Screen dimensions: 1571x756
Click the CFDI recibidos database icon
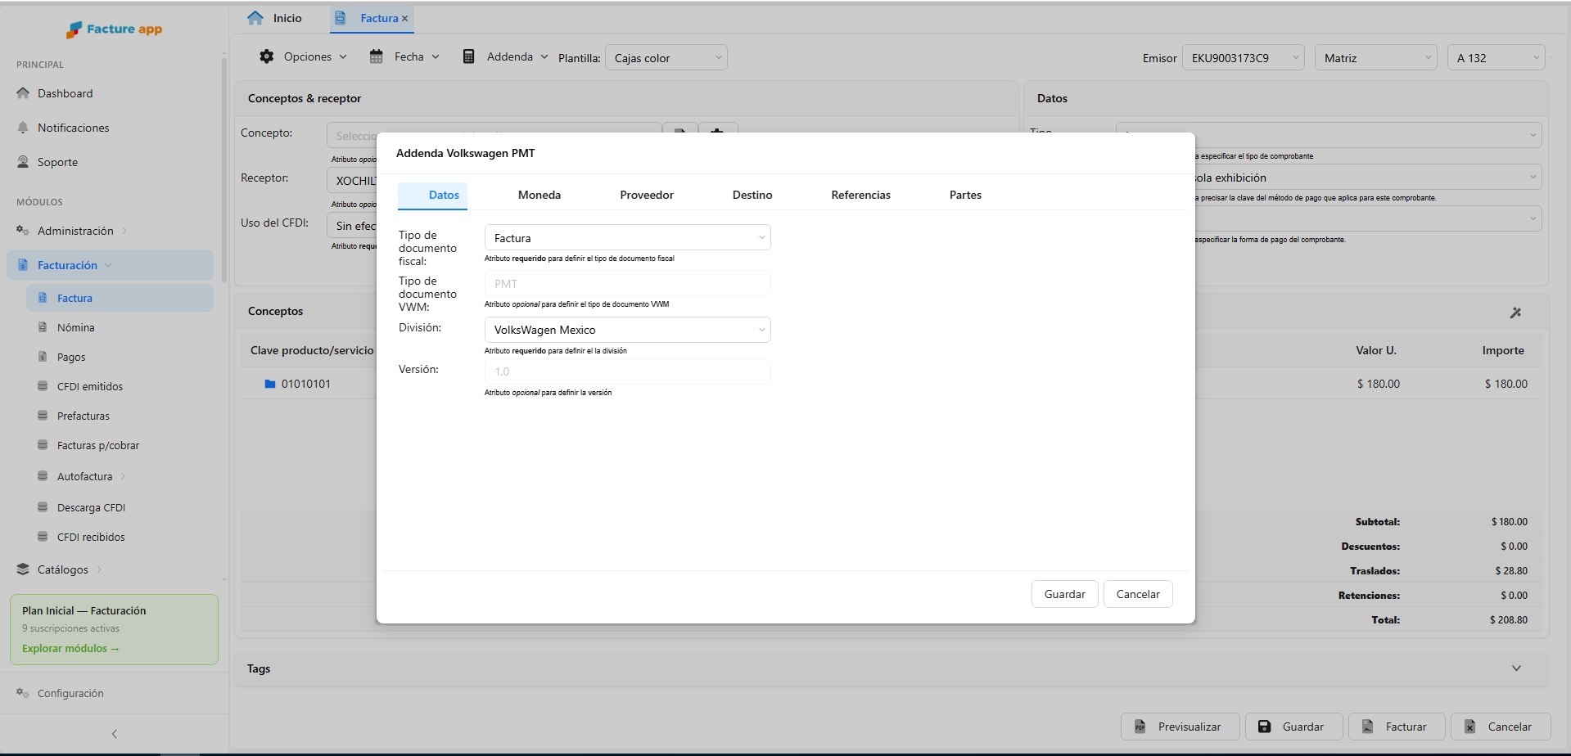coord(43,537)
